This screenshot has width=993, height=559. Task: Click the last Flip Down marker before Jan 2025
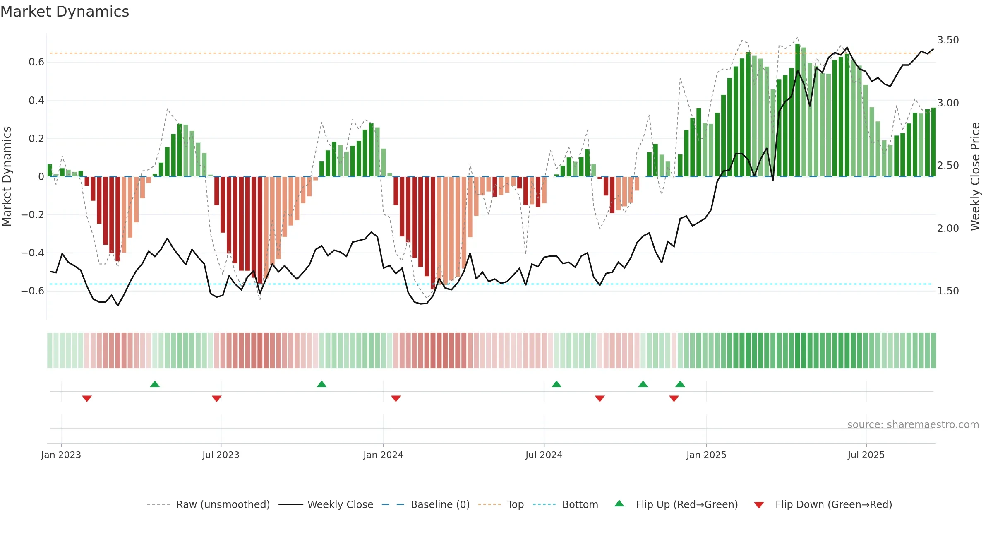click(674, 398)
